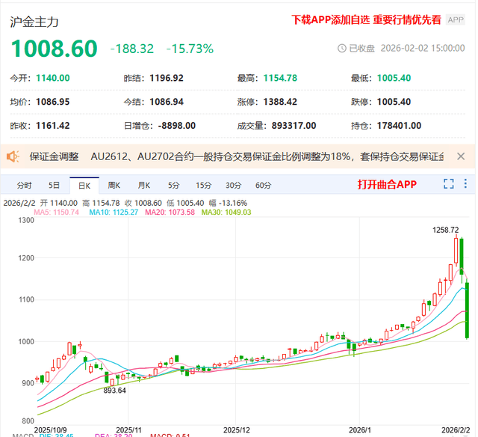Click the 1258.72 peak candlestick
Screen dimensions: 478x437
pyautogui.click(x=456, y=251)
